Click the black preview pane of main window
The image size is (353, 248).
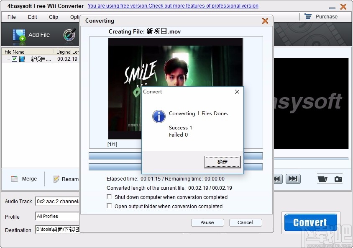point(311,103)
